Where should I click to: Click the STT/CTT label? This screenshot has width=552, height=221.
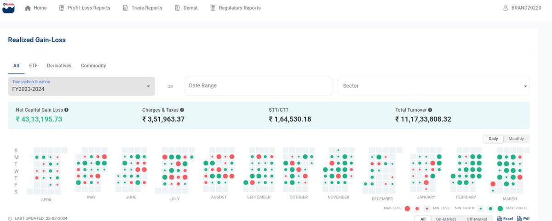tap(280, 110)
